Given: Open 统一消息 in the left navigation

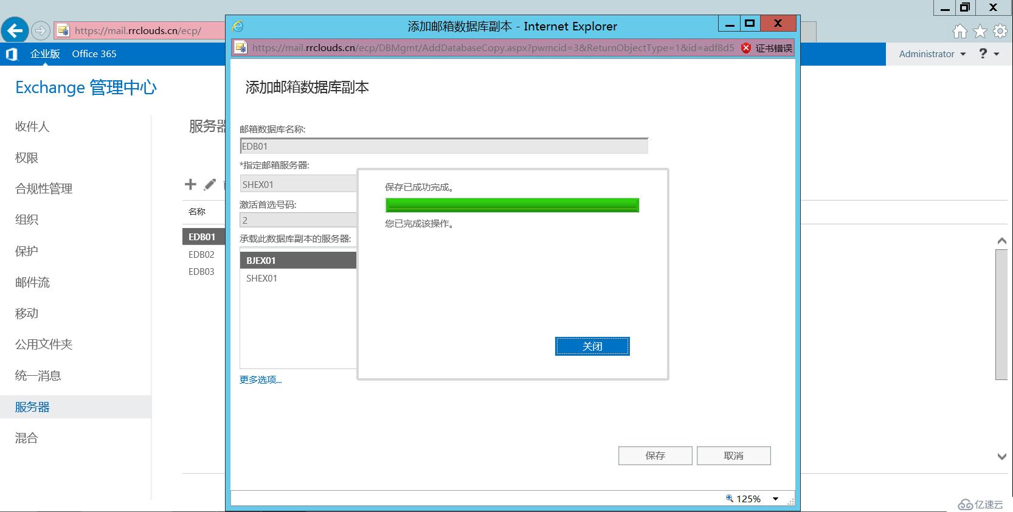Looking at the screenshot, I should point(38,376).
